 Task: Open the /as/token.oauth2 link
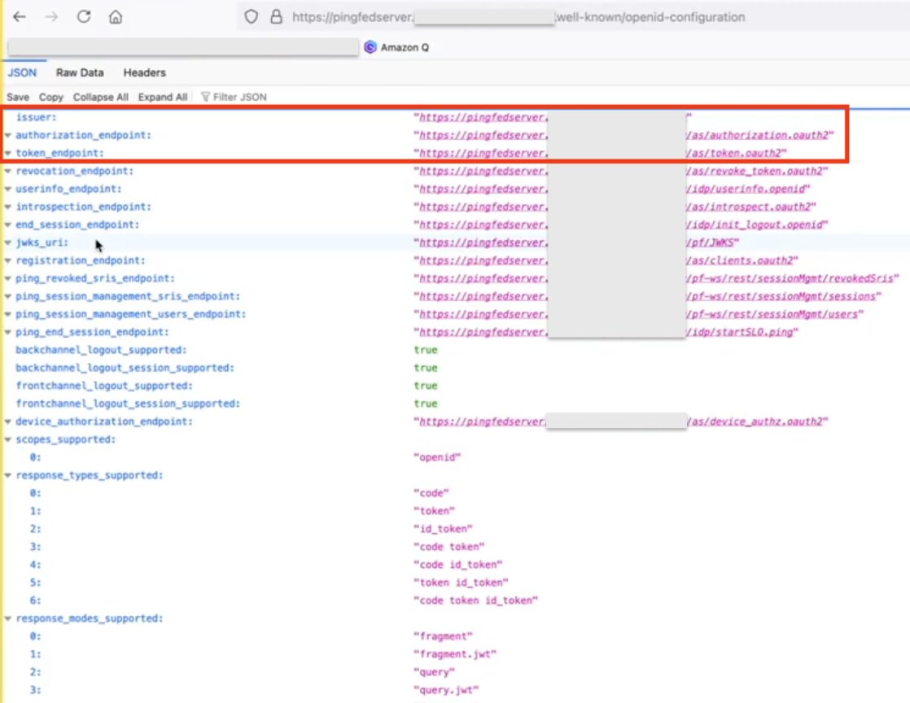coord(735,153)
